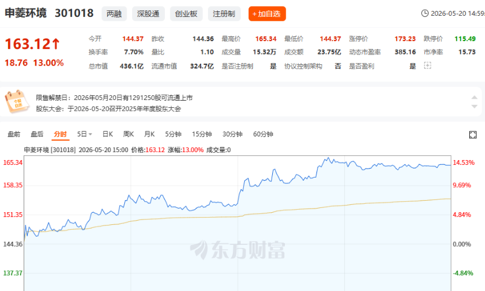Click the 流通市值 value 324.7亿
485x291 pixels.
202,66
